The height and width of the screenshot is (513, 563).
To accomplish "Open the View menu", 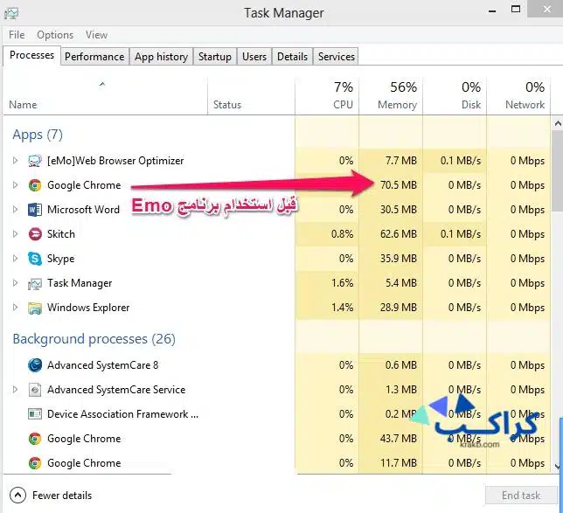I will click(96, 35).
